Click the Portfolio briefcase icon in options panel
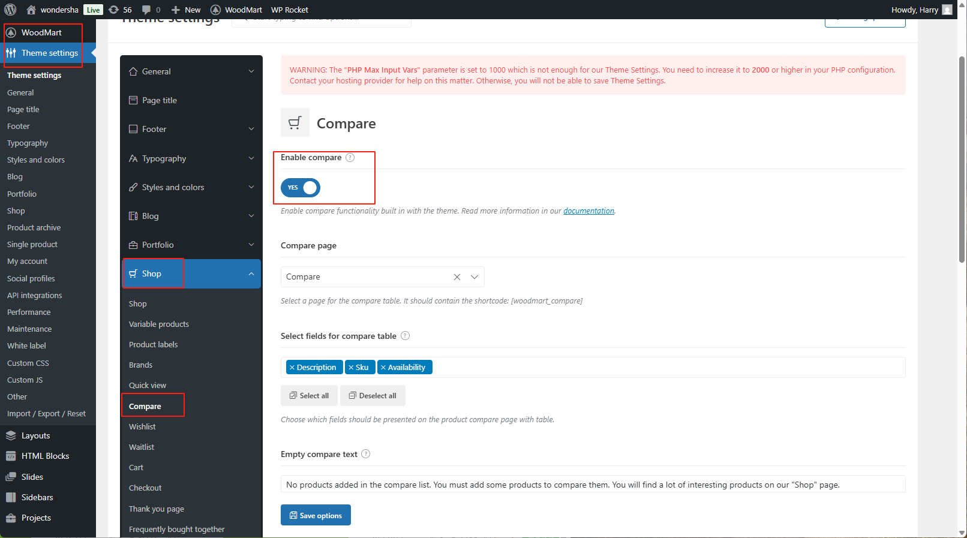Image resolution: width=967 pixels, height=538 pixels. [133, 245]
